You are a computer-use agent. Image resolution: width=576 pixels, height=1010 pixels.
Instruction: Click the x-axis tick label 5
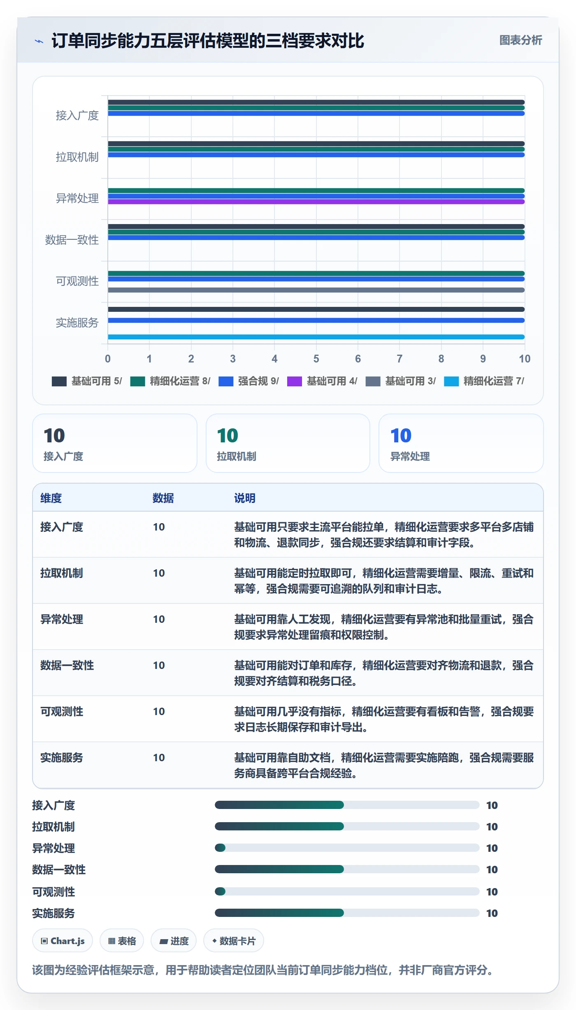(x=316, y=359)
